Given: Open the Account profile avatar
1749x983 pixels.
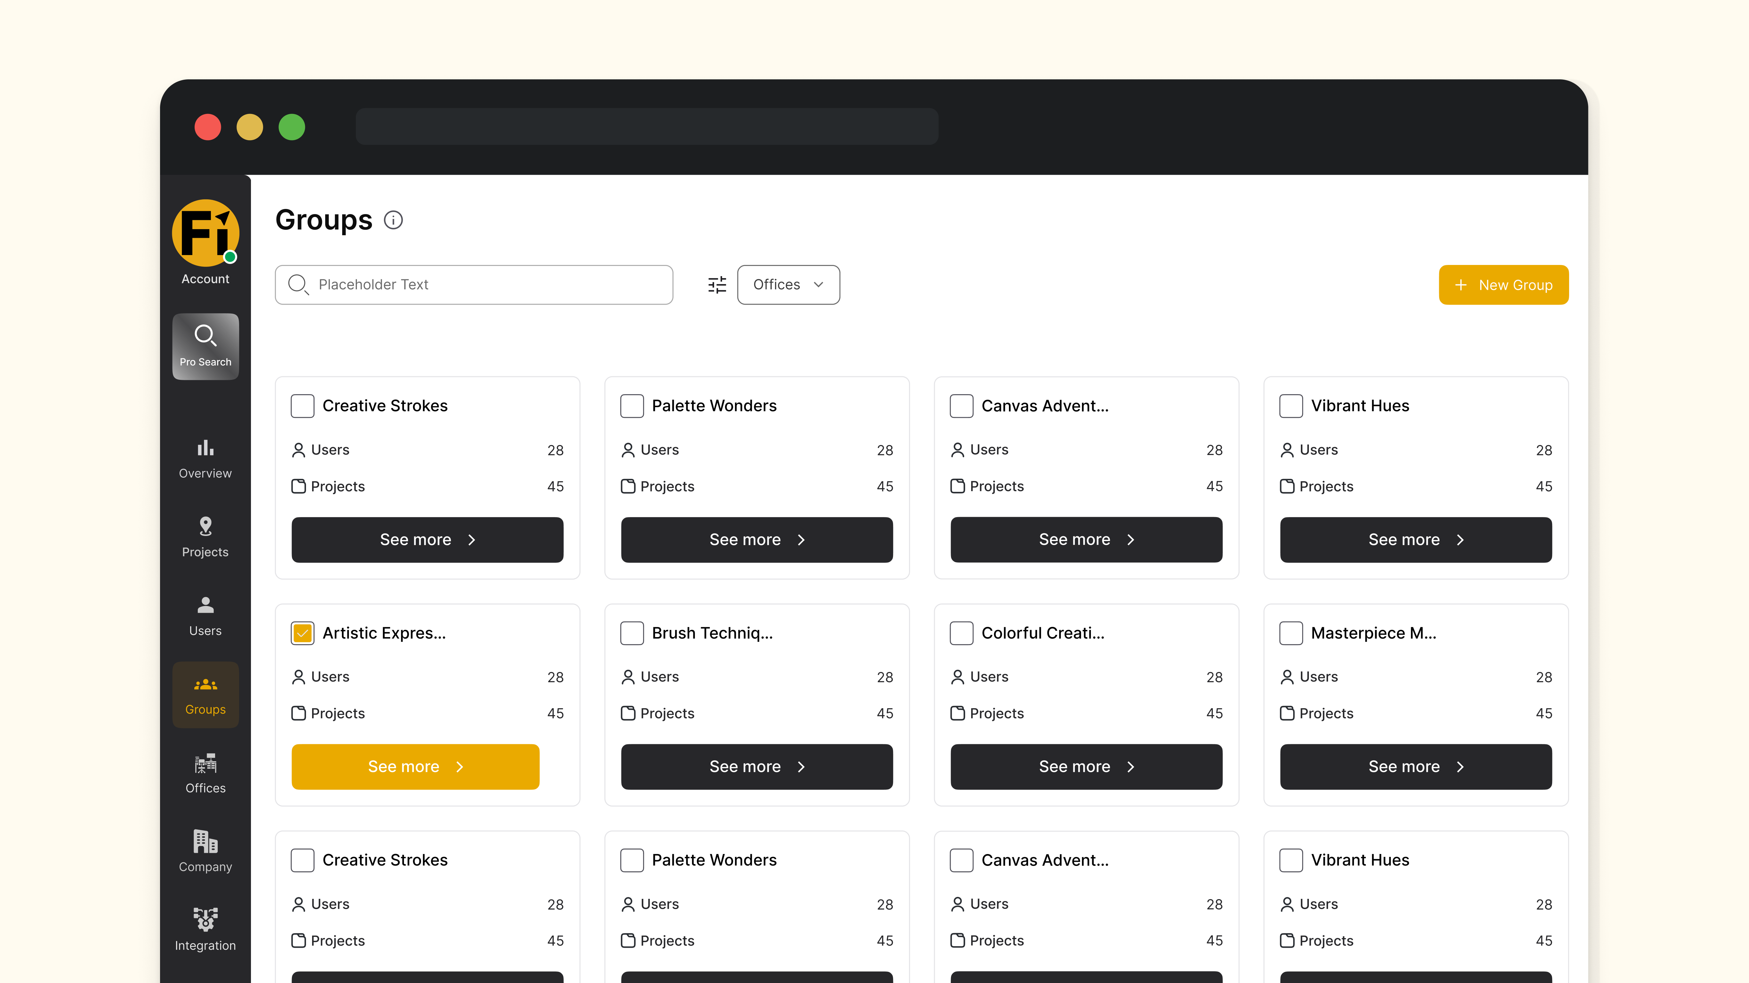Looking at the screenshot, I should pyautogui.click(x=205, y=233).
